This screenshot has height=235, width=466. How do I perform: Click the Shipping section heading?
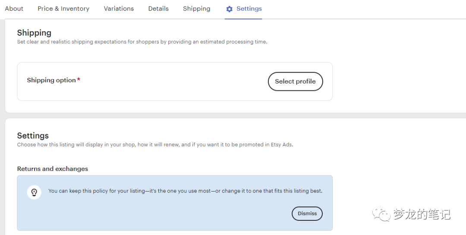[x=34, y=33]
